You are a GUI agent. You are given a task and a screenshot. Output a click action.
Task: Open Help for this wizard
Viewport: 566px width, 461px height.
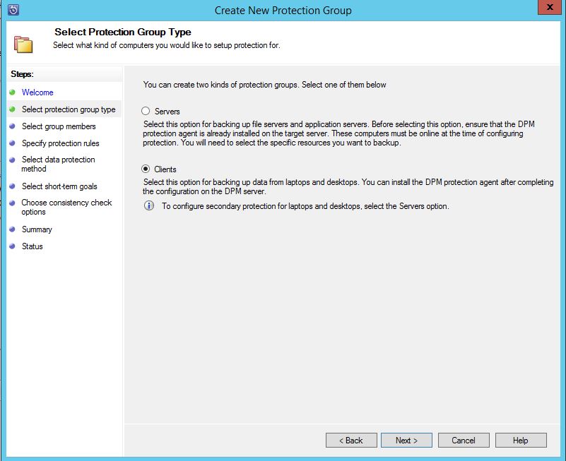(520, 440)
